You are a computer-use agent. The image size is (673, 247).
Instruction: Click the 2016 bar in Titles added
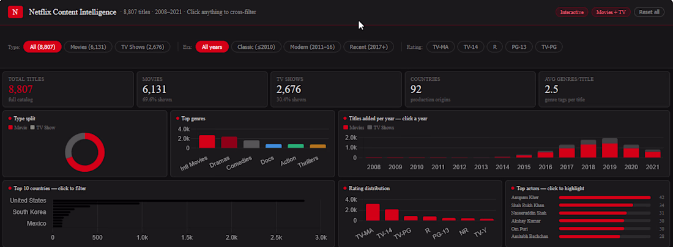pos(545,154)
